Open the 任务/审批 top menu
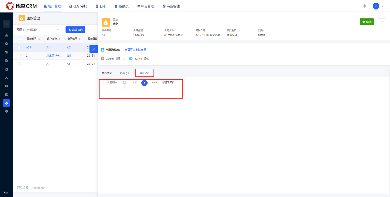 [78, 6]
